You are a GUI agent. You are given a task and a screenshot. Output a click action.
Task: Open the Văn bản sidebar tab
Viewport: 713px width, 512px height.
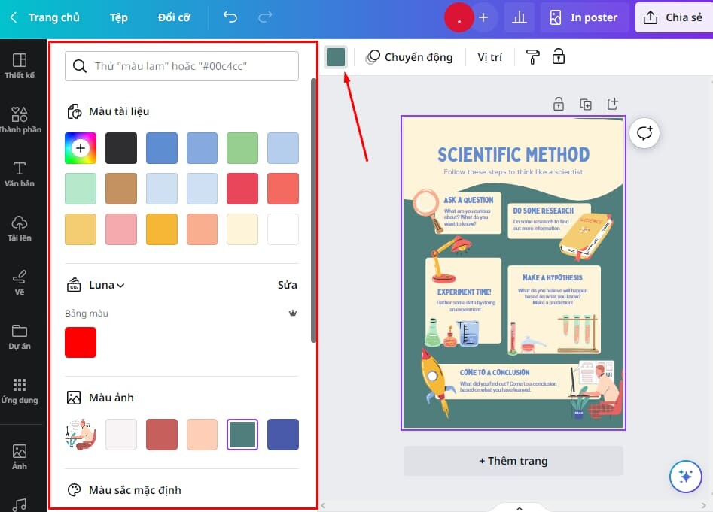point(20,174)
